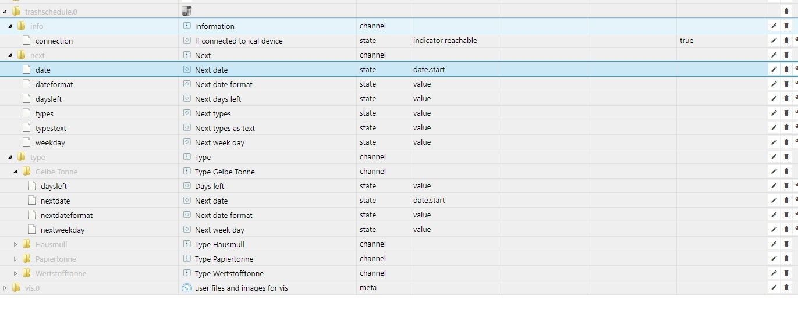Select the Wertstofftonne folder

tap(61, 273)
